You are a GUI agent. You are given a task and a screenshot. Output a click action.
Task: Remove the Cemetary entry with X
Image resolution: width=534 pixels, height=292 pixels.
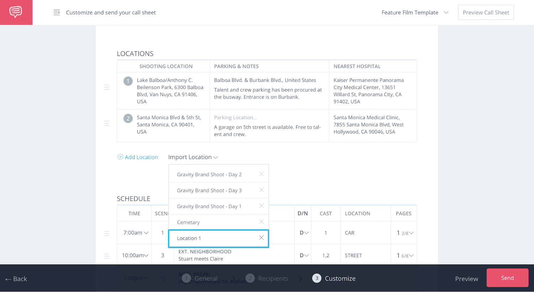261,221
